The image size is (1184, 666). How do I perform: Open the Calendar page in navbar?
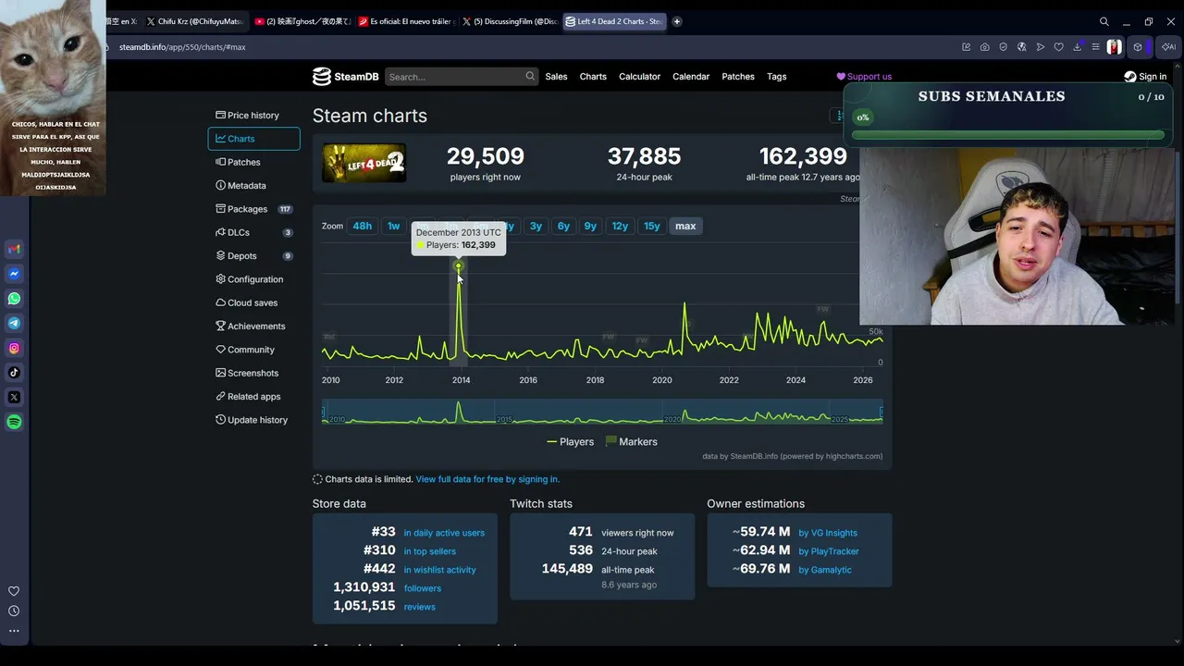click(x=691, y=77)
